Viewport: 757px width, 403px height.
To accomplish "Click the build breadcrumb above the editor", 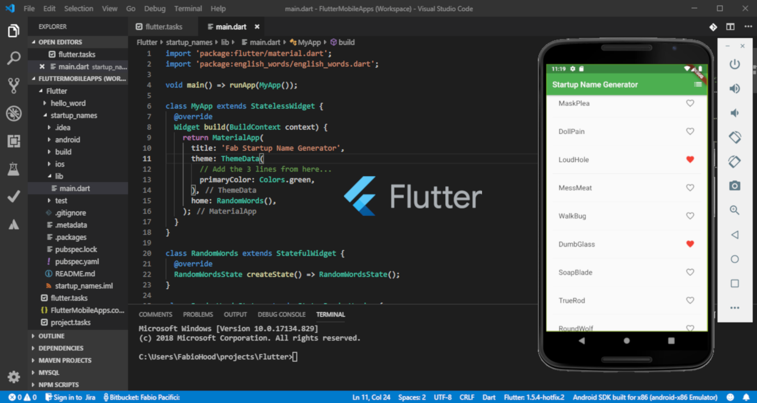I will point(346,42).
